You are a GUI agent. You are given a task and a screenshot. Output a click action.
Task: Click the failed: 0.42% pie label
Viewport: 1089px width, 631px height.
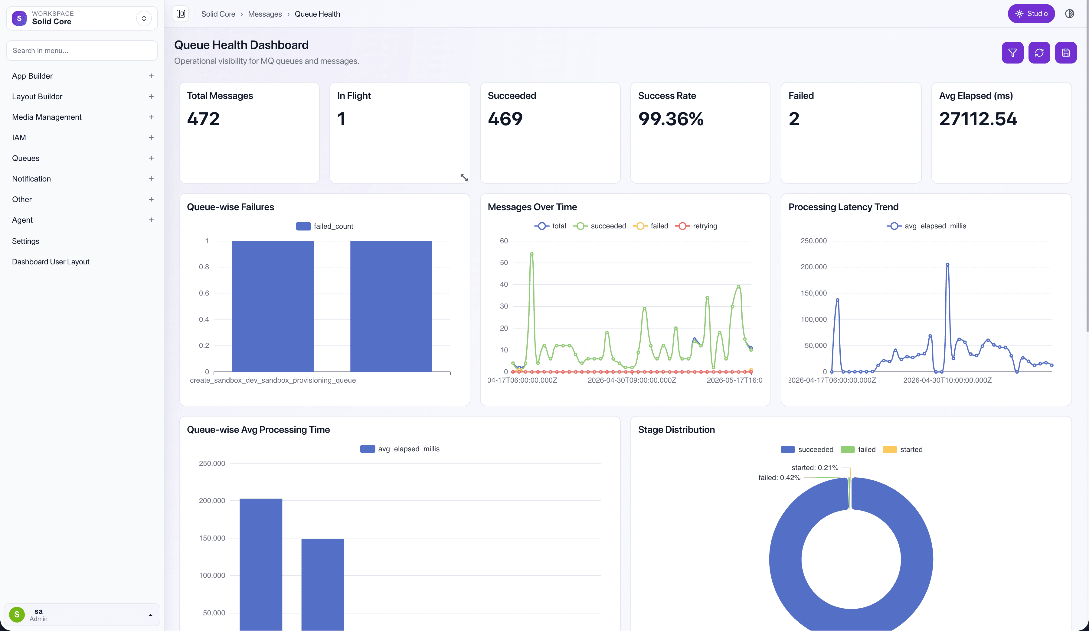[779, 478]
